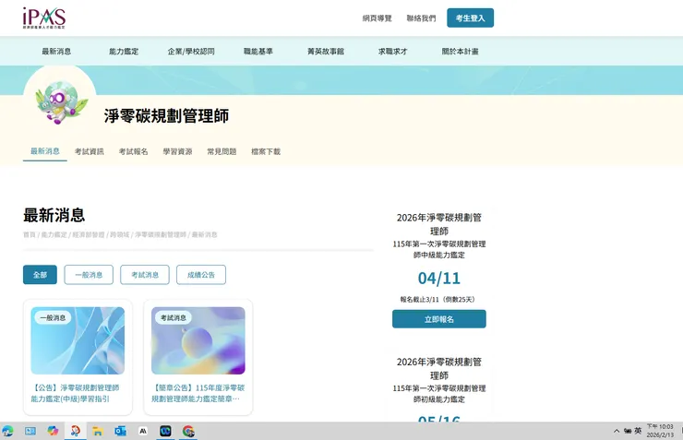This screenshot has height=440, width=683.
Task: Switch to the 考試報名 tab
Action: click(133, 151)
